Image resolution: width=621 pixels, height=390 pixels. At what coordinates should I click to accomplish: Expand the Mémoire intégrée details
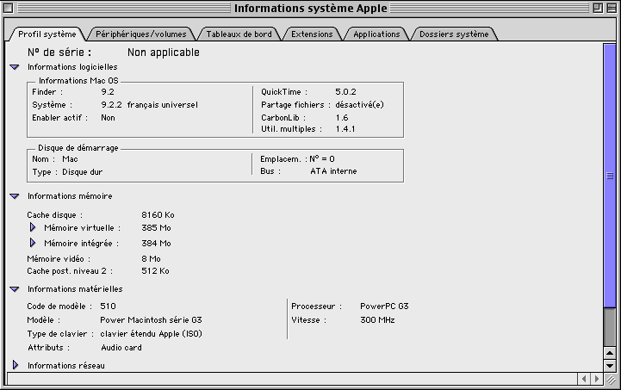point(33,243)
